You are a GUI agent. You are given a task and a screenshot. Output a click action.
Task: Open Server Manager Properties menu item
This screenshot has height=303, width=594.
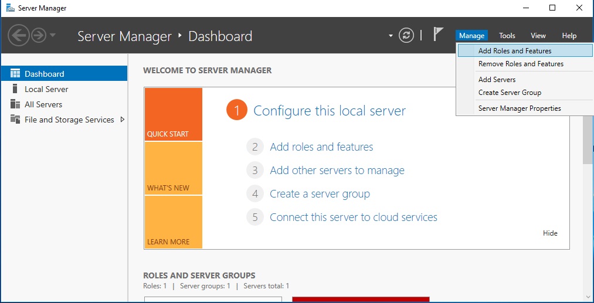(525, 108)
